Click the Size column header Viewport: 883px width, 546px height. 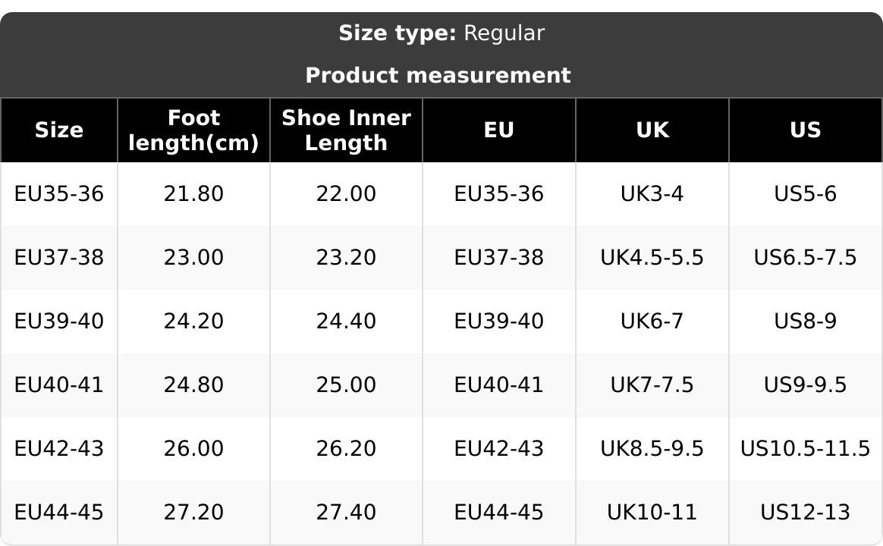pyautogui.click(x=59, y=130)
